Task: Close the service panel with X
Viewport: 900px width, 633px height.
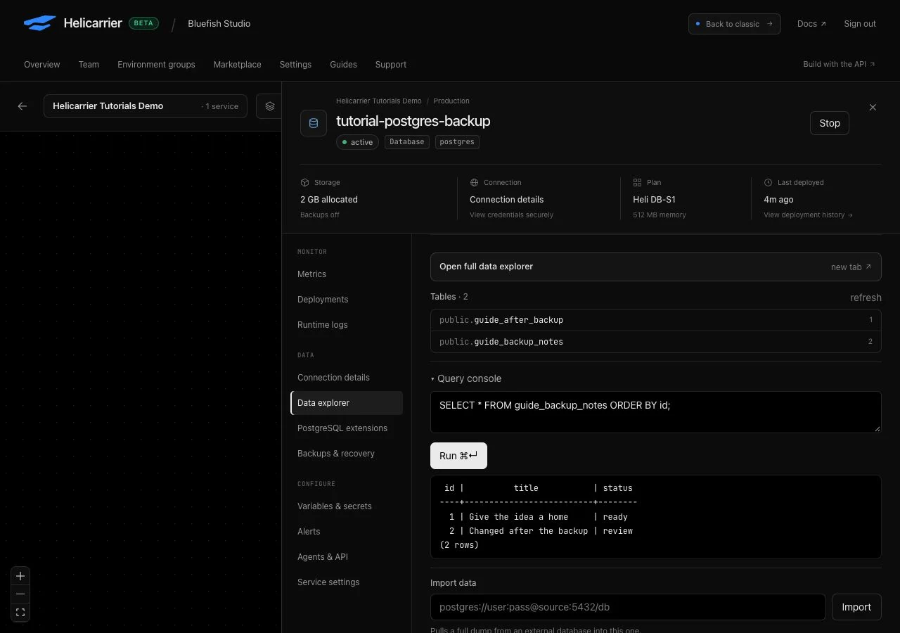Action: click(x=873, y=108)
